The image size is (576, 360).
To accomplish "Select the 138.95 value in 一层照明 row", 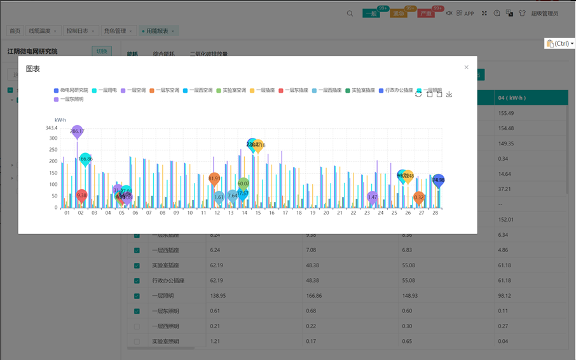I will coord(218,296).
